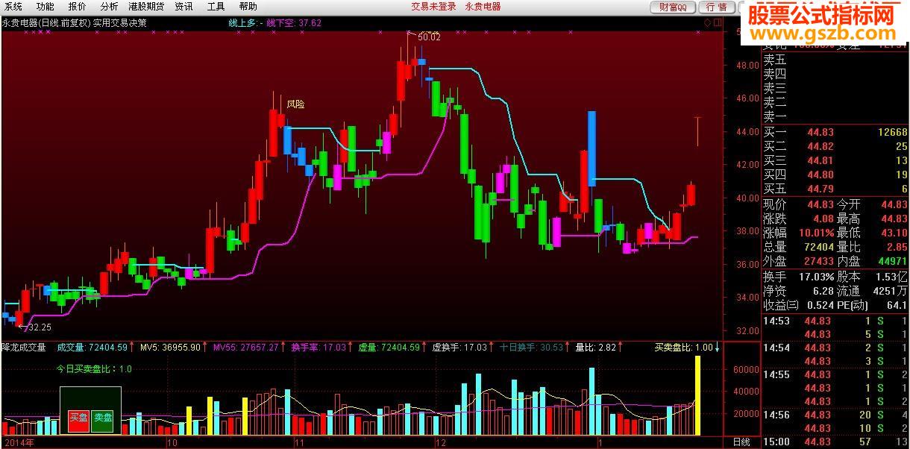The height and width of the screenshot is (449, 910).
Task: Click the 量比: 2.82 reading
Action: click(x=595, y=348)
